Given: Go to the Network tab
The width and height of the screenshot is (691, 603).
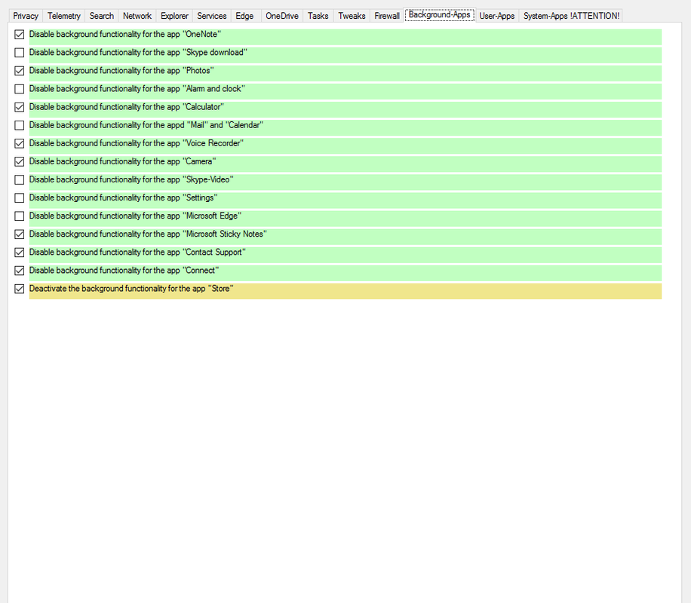Looking at the screenshot, I should pyautogui.click(x=137, y=16).
